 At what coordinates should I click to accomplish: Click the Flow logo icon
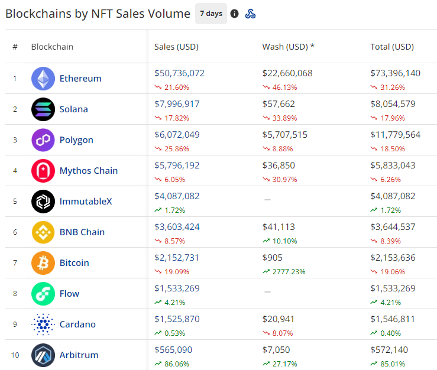point(43,294)
